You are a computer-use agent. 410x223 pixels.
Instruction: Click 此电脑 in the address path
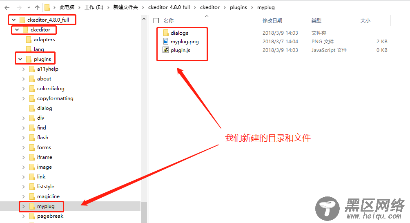click(67, 7)
